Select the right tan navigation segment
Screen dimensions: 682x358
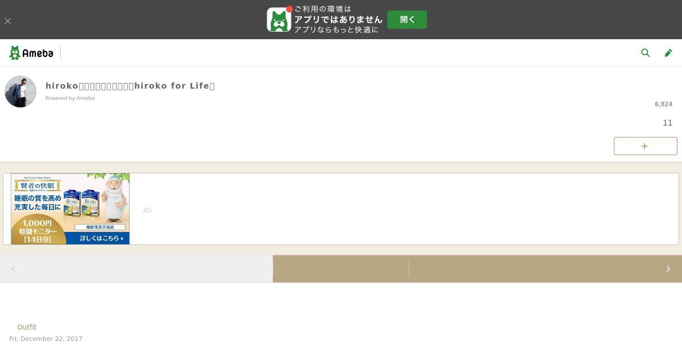546,269
